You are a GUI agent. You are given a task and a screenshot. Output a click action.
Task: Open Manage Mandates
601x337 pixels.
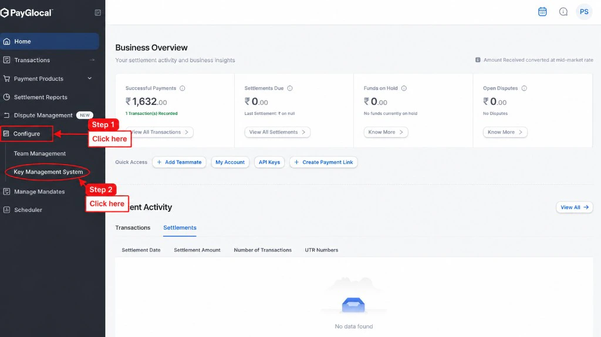coord(39,192)
